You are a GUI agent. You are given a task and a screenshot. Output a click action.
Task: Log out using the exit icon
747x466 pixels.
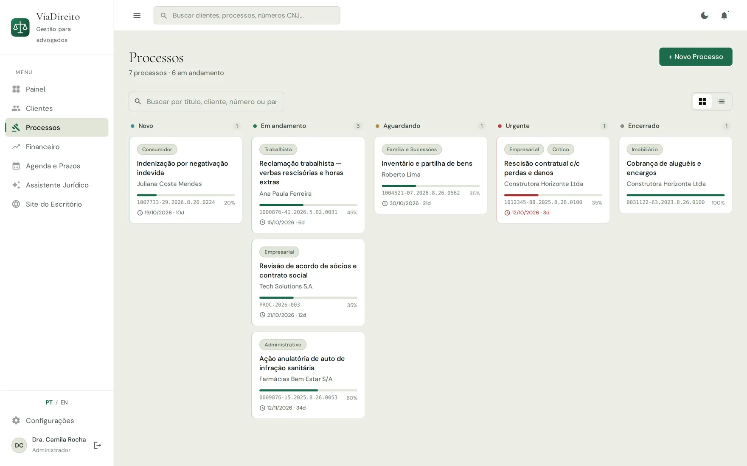pos(97,445)
